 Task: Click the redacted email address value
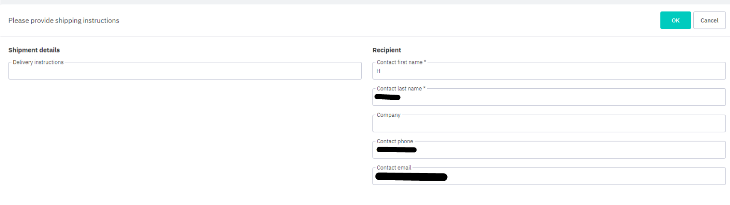click(x=411, y=177)
